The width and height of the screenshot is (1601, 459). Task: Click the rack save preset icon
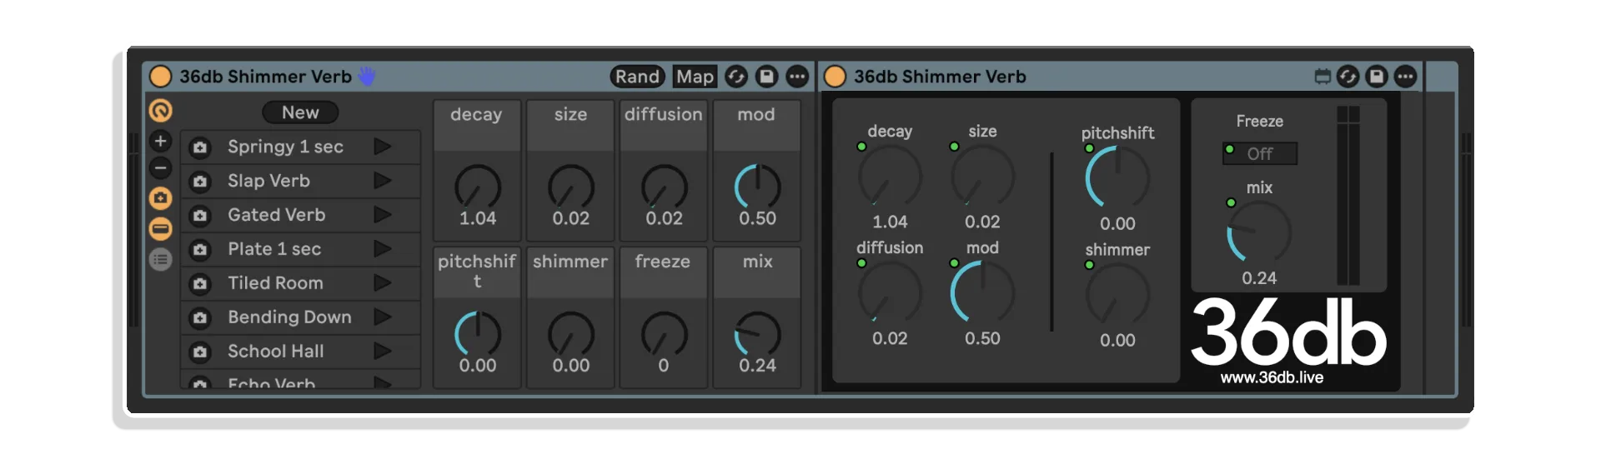(x=766, y=77)
